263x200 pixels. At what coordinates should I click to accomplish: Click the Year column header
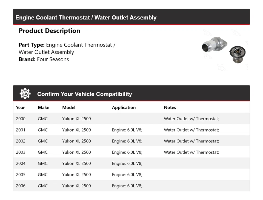pos(20,107)
